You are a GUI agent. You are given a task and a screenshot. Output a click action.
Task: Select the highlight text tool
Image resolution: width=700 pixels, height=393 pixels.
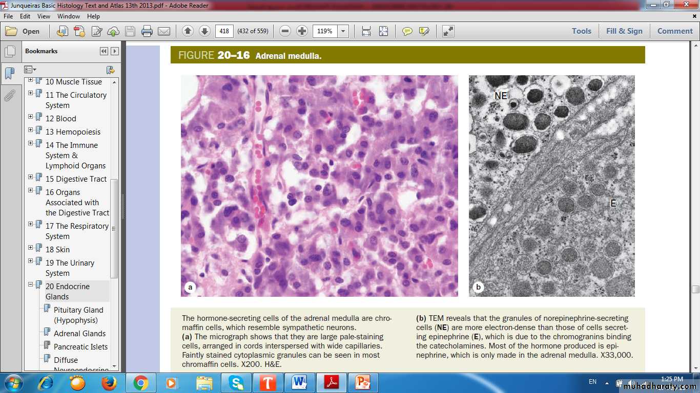424,31
